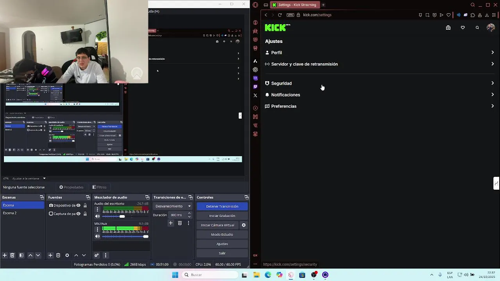500x281 pixels.
Task: Open Propiedades of selected source
Action: click(x=71, y=187)
